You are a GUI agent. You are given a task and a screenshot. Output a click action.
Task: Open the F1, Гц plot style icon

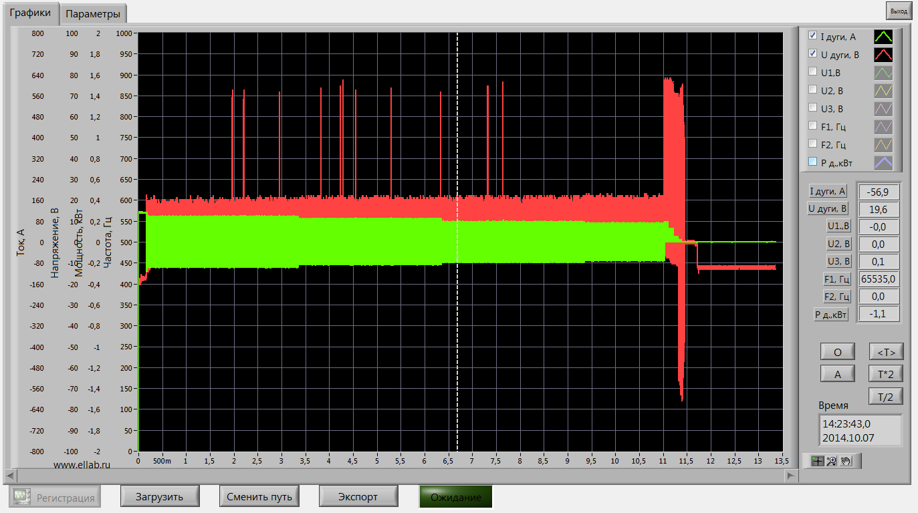click(884, 126)
